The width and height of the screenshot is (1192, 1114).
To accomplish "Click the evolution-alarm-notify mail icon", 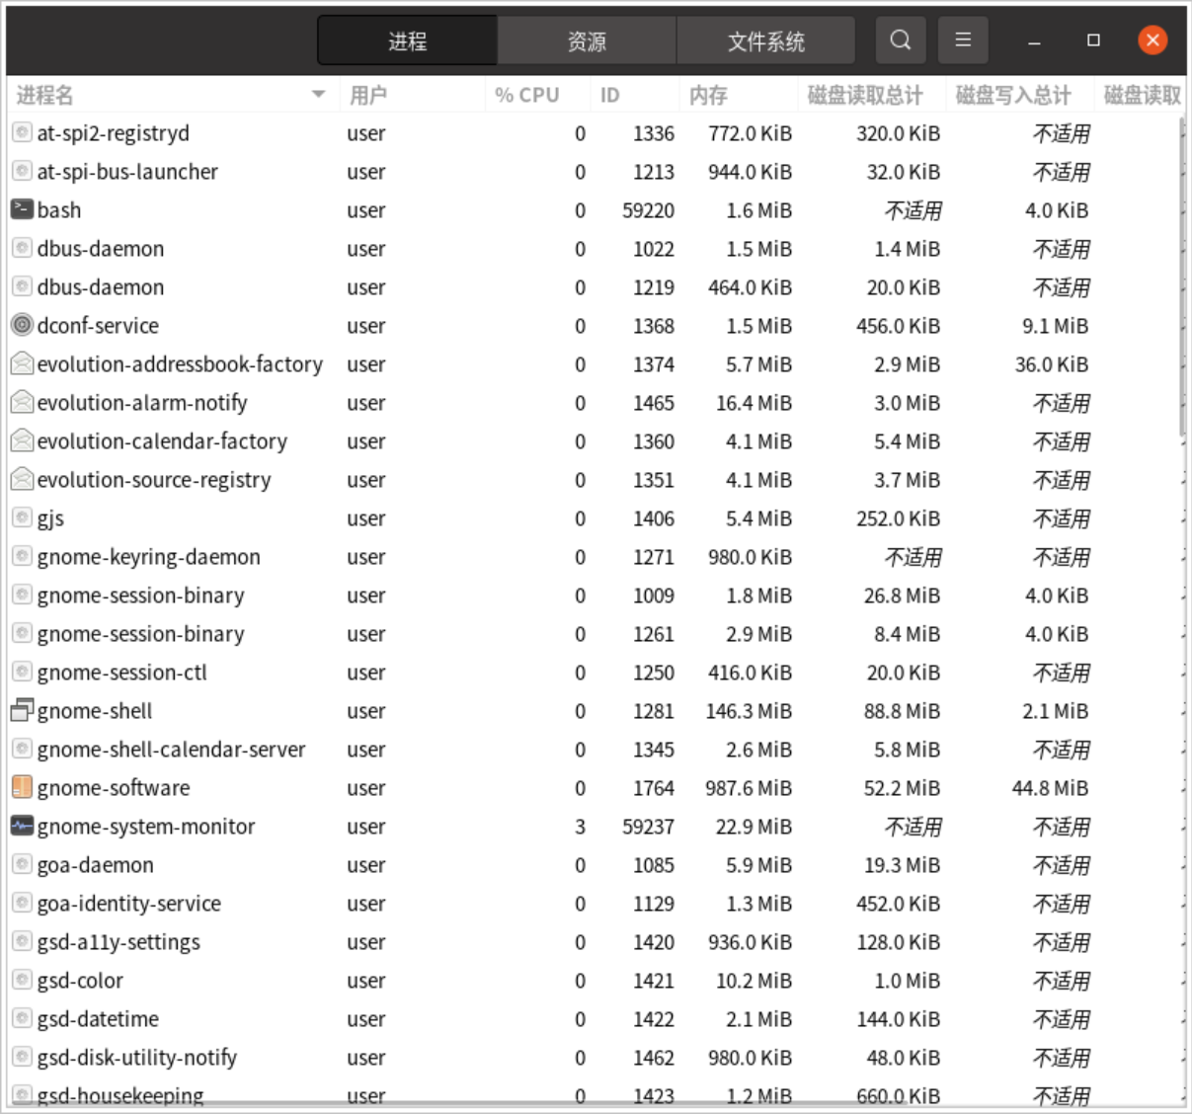I will [x=22, y=402].
